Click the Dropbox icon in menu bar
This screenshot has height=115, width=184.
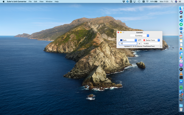[x=124, y=2]
